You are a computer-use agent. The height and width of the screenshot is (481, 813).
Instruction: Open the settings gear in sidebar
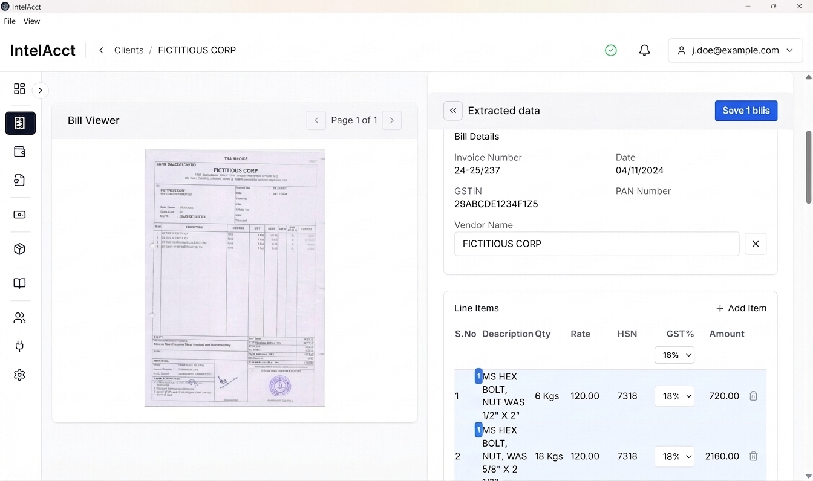(19, 375)
